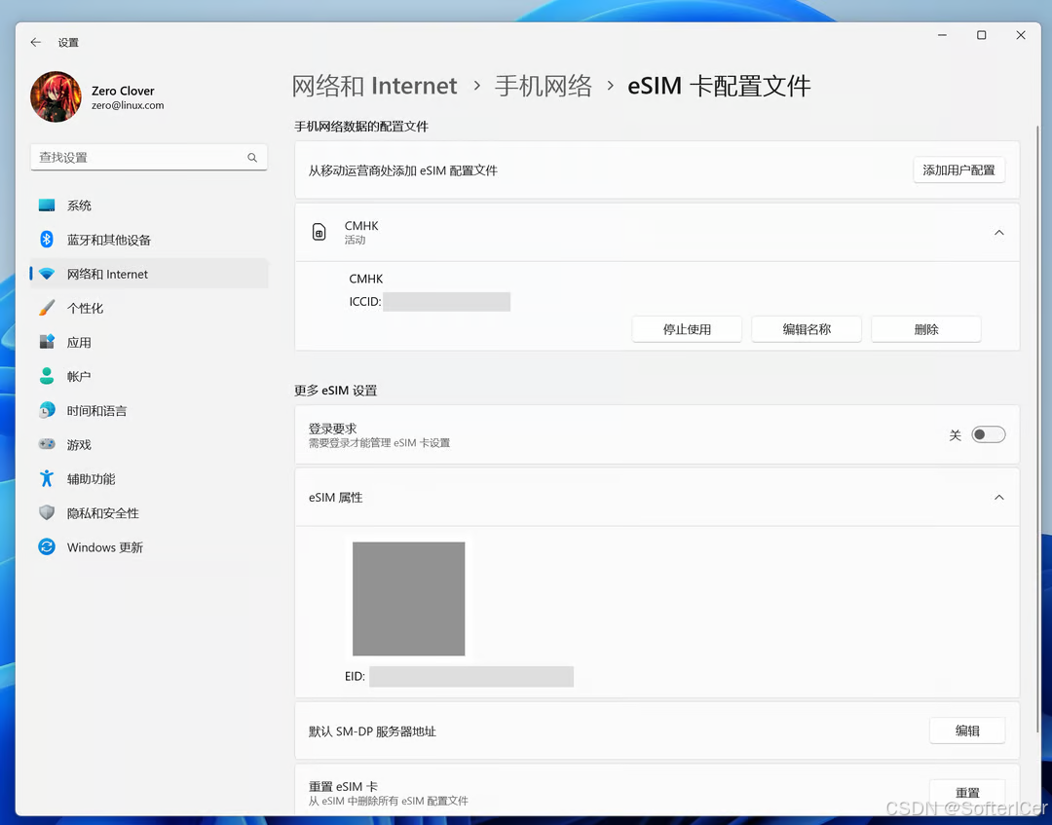
Task: Click 重置 button for eSIM 卡
Action: 967,793
